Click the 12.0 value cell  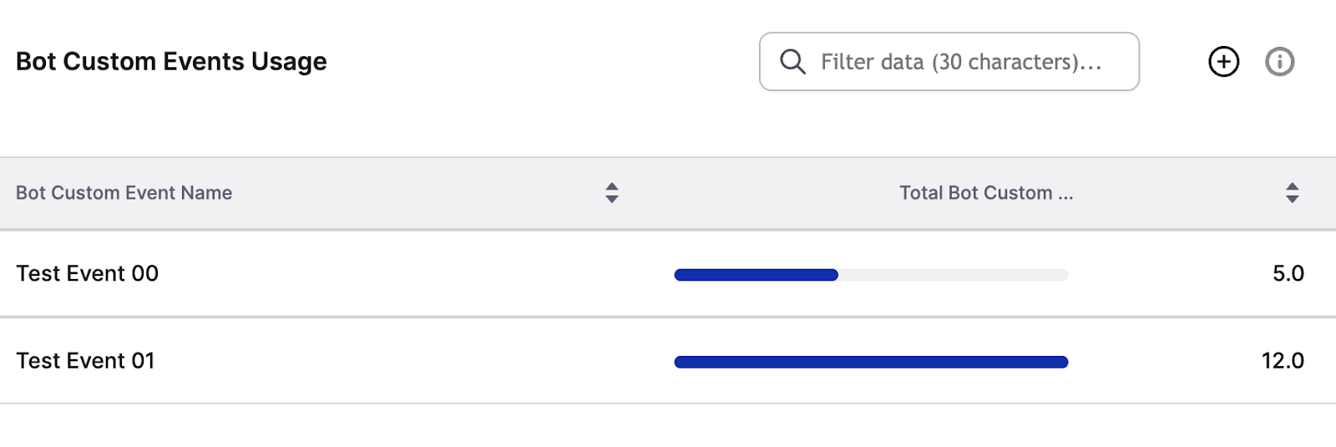click(x=1283, y=360)
